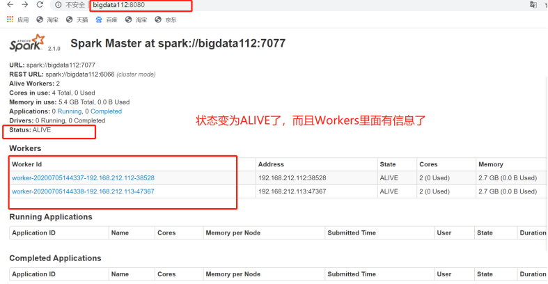Open worker link ending 192.168.212.112-38528
Image resolution: width=548 pixels, height=284 pixels.
(x=83, y=178)
